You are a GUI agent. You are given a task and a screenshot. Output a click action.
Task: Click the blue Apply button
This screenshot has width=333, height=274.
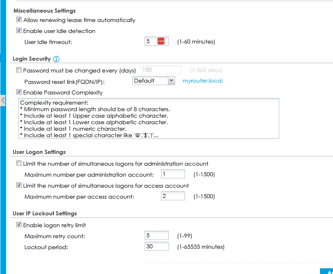click(x=326, y=271)
